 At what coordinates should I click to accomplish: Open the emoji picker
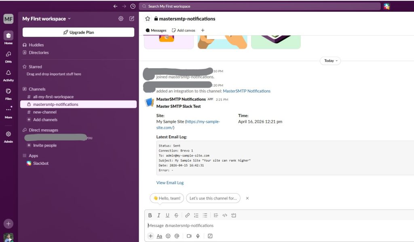tap(168, 236)
